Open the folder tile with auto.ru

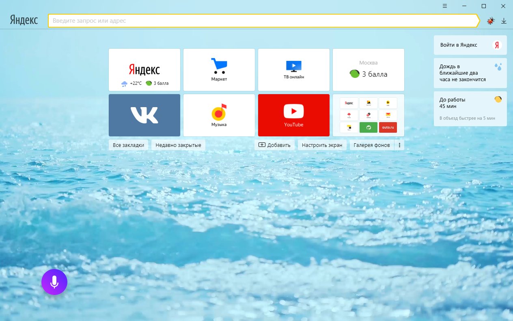coord(369,115)
